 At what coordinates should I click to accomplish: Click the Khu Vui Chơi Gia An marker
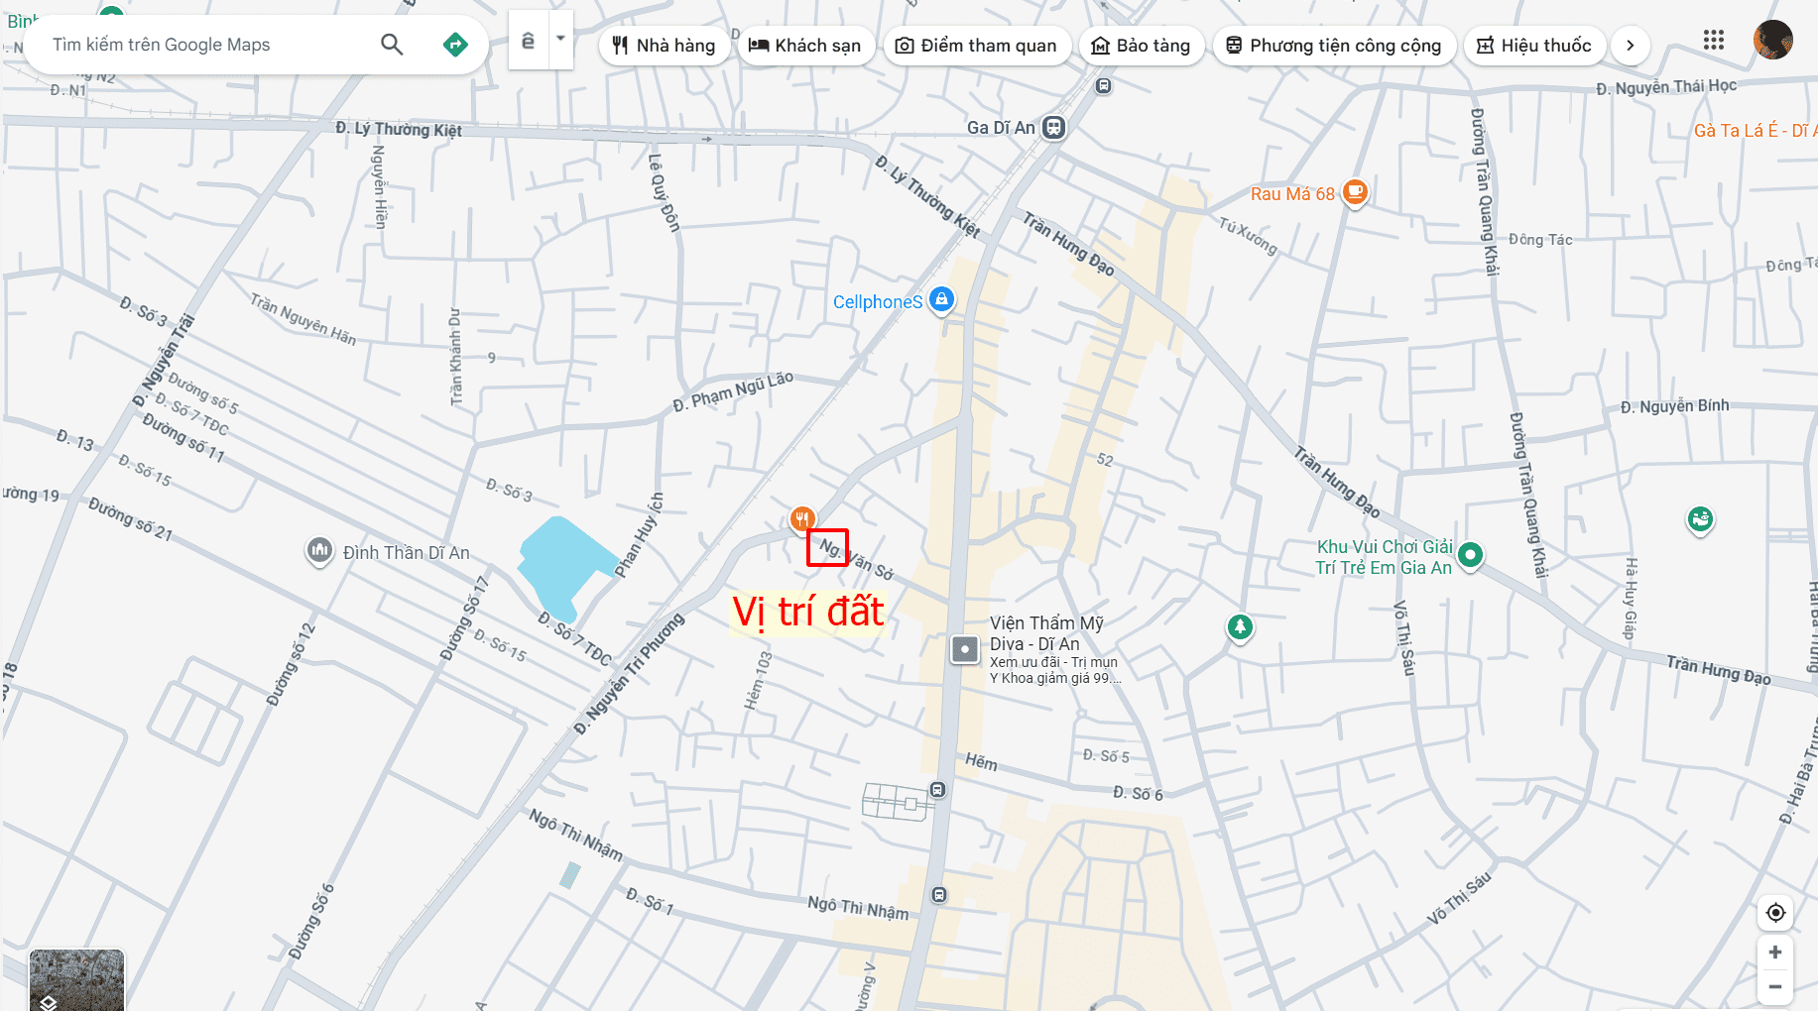coord(1471,555)
